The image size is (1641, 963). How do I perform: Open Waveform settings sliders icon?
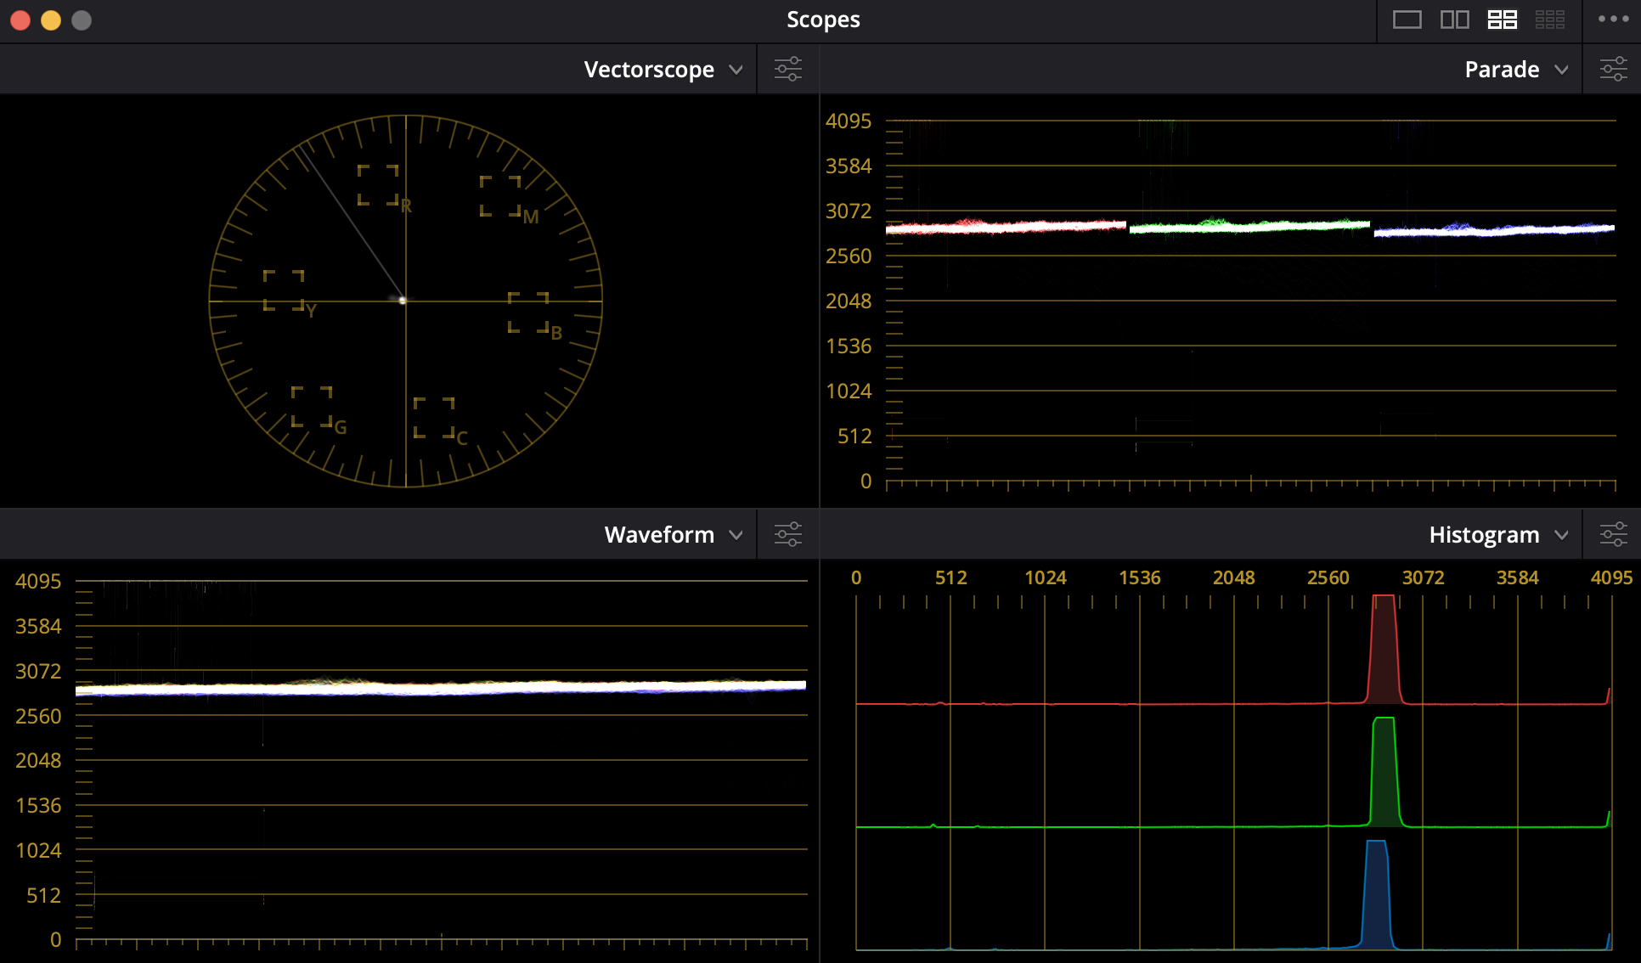[788, 534]
